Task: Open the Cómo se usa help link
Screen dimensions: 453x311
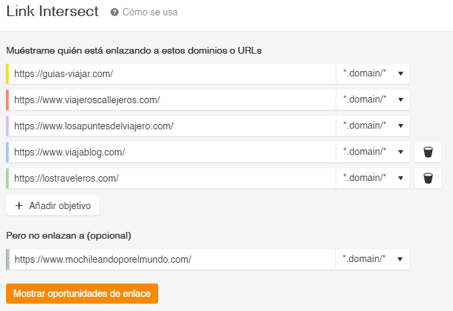Action: point(150,12)
